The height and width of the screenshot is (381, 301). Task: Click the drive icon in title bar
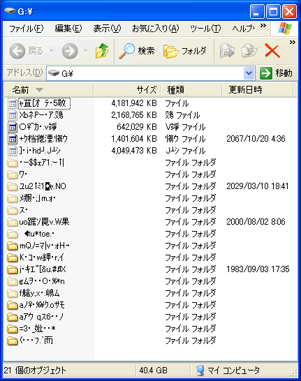[x=10, y=11]
